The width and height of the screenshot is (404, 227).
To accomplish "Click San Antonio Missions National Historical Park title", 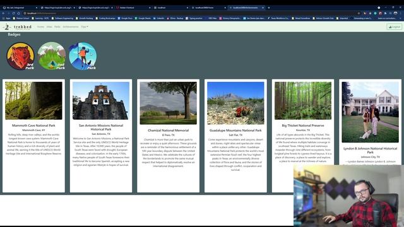I will click(x=101, y=127).
